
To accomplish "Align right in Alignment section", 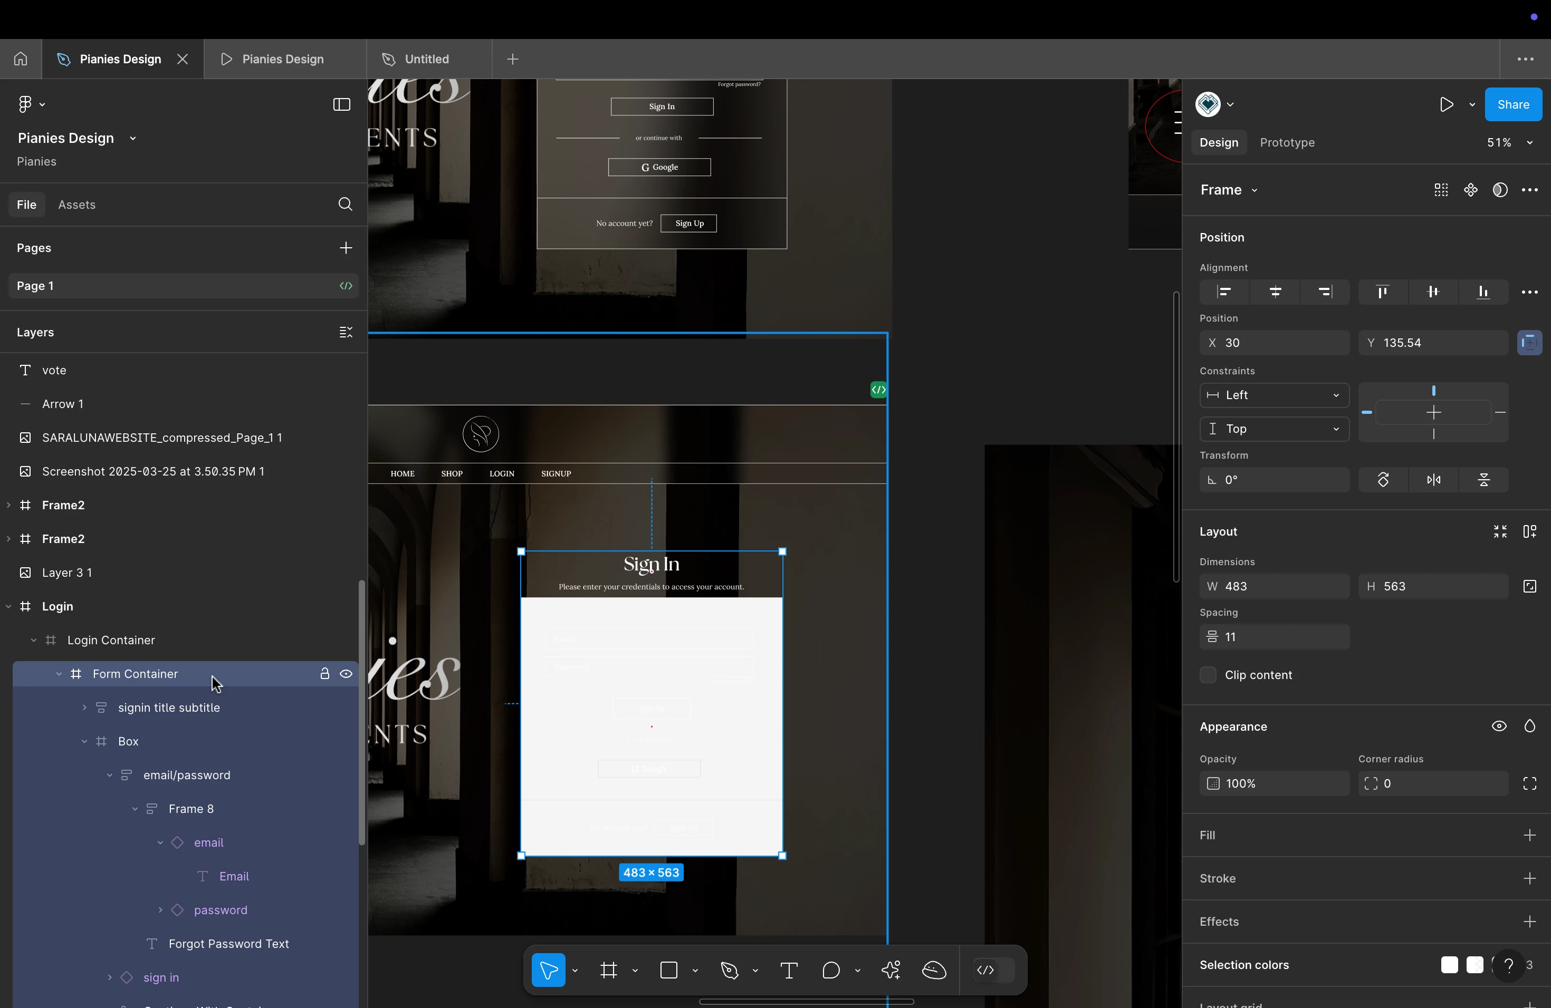I will pos(1326,292).
